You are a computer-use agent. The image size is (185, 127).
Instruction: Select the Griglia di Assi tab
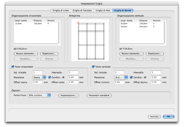[x=103, y=11]
